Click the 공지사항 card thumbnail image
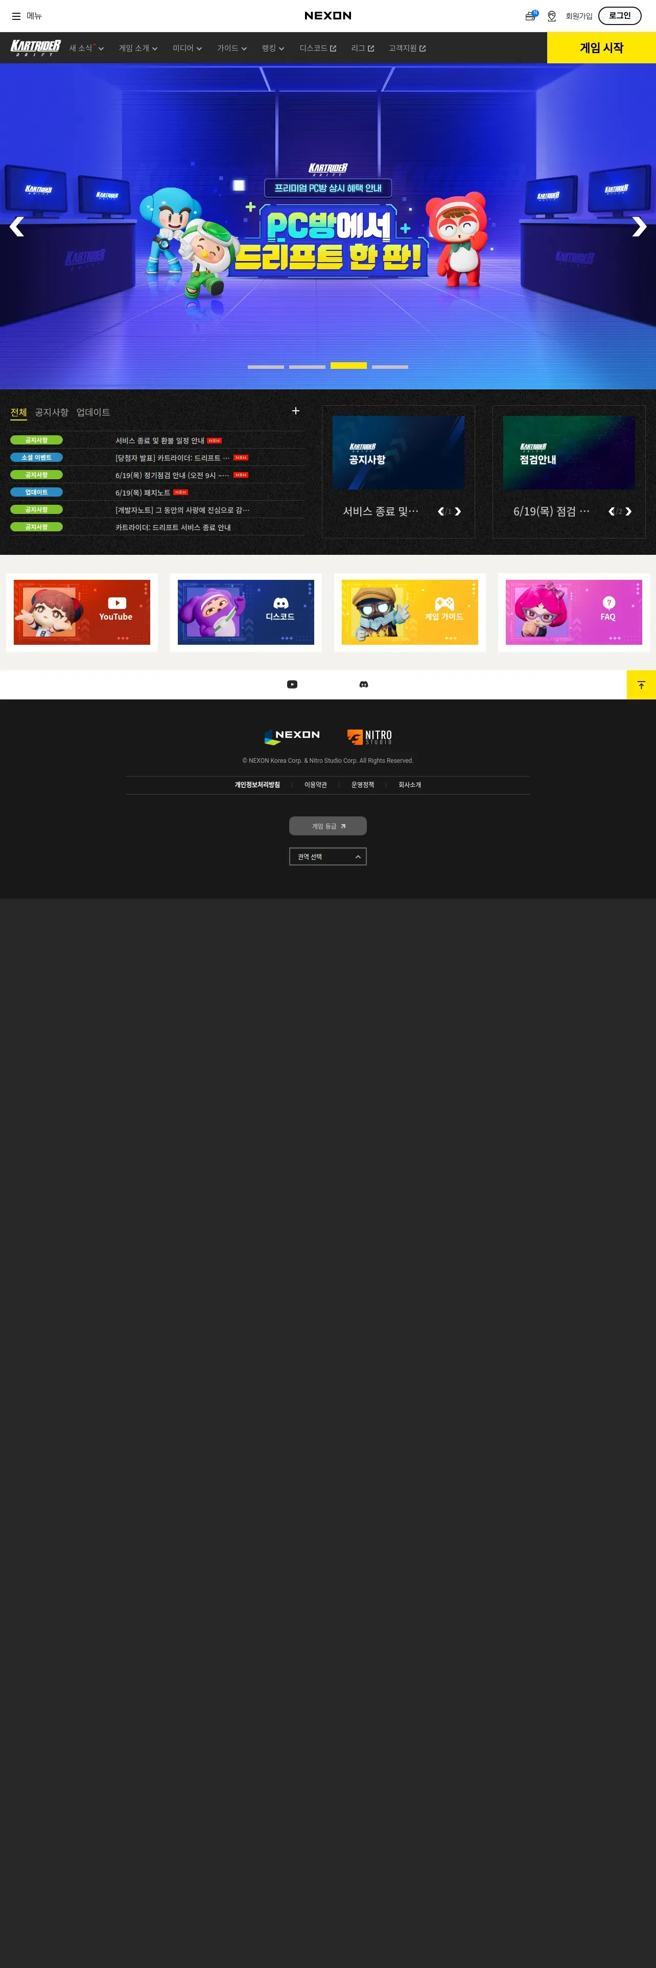 [x=398, y=452]
